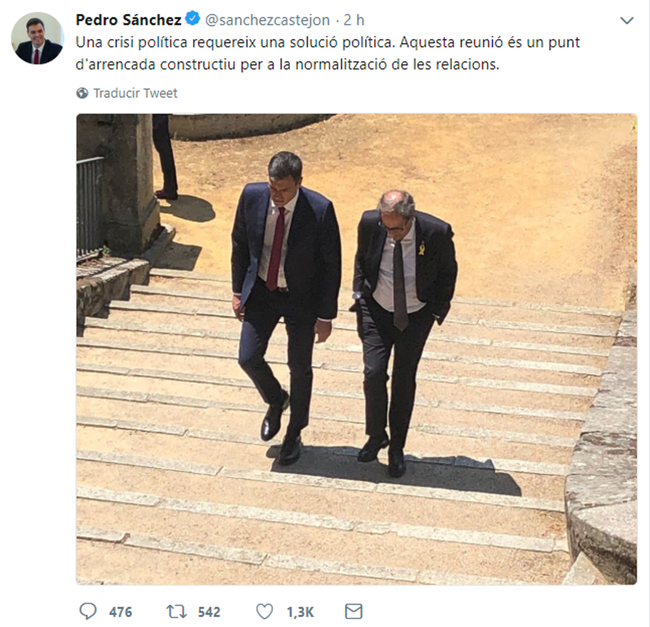650x627 pixels.
Task: Expand the tweet options chevron menu
Action: pos(627,20)
